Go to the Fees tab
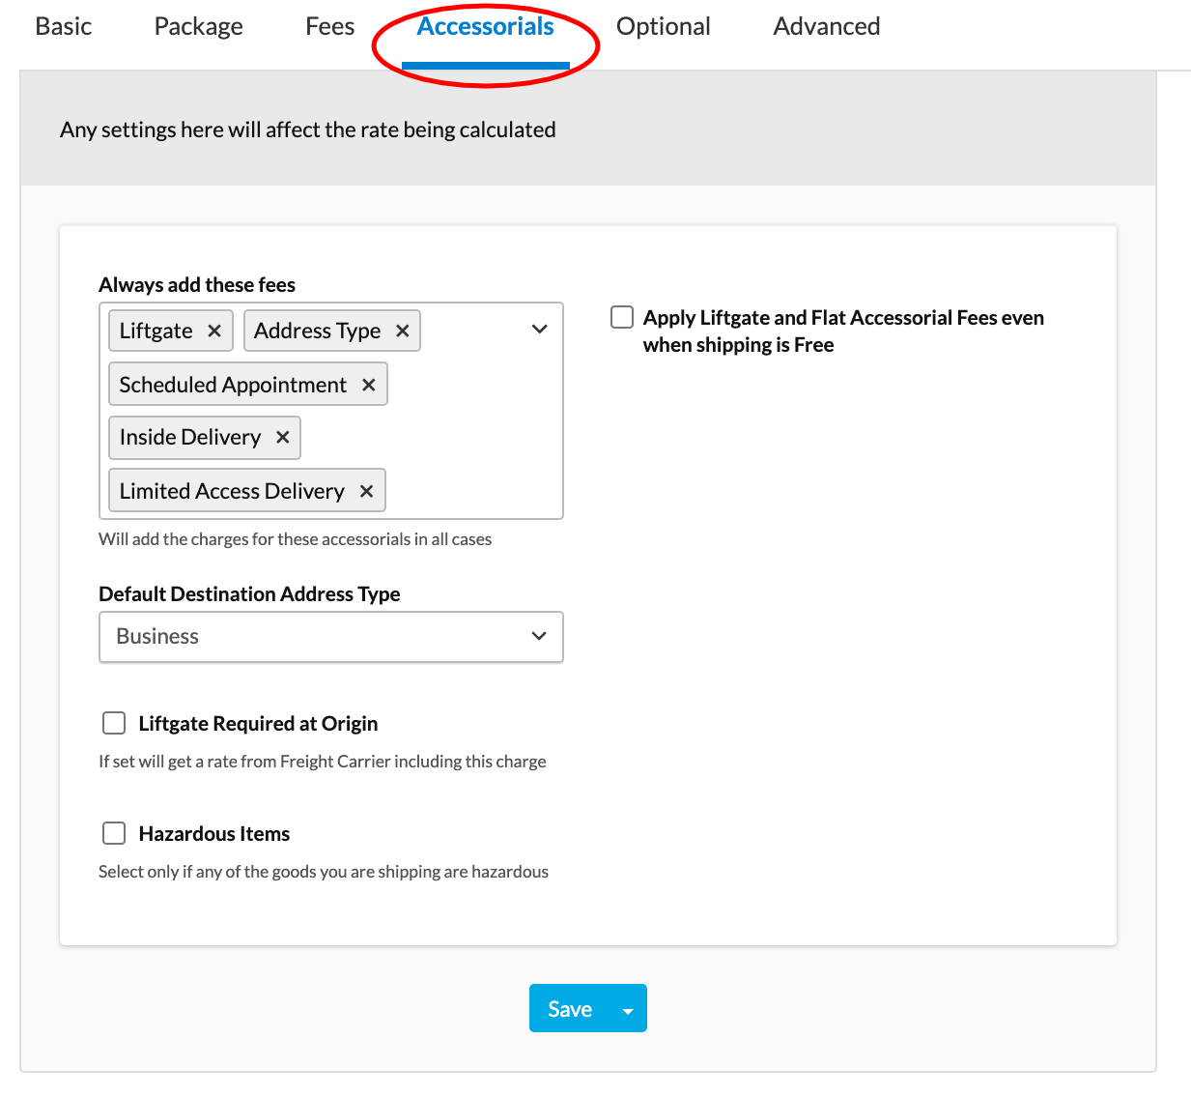Viewport: 1191px width, 1096px height. [x=329, y=27]
